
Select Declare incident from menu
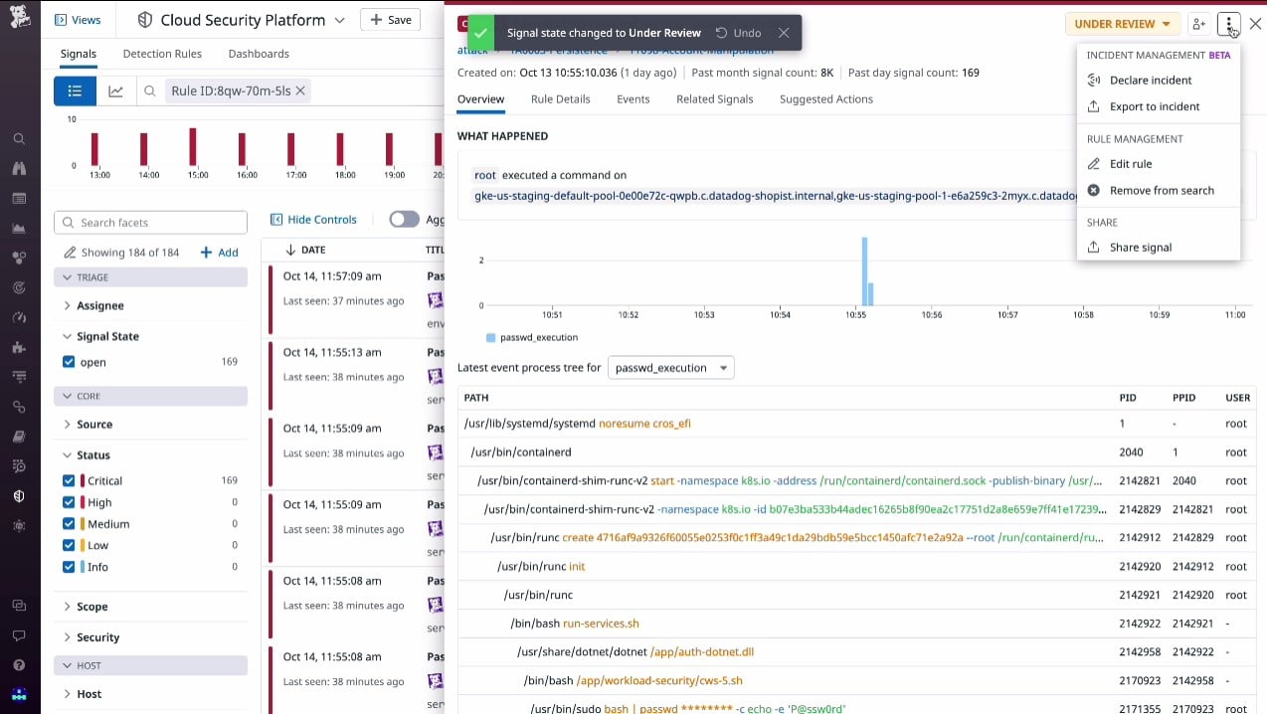click(x=1158, y=81)
